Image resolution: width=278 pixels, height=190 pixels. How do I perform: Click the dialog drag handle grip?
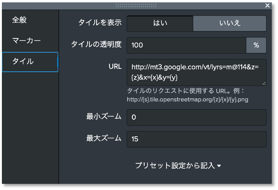[136, 6]
